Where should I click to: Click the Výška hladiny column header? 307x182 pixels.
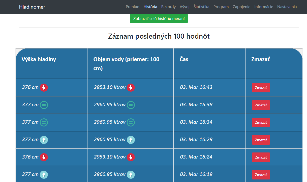tap(51, 64)
